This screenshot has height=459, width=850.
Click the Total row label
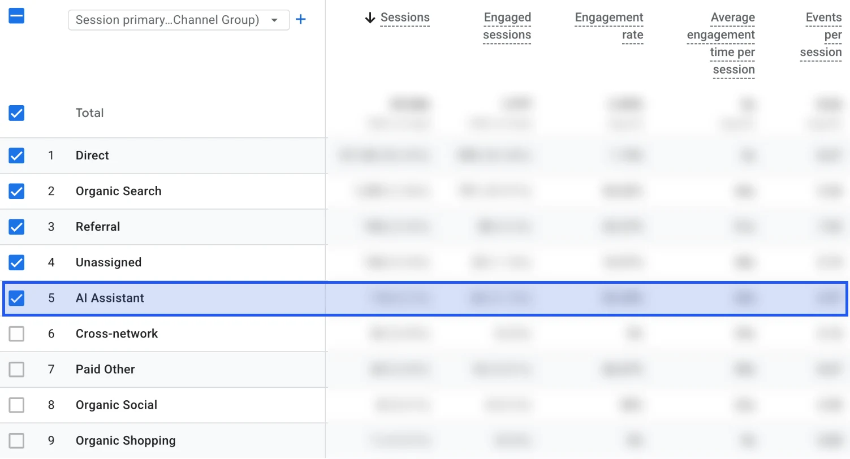(x=90, y=113)
